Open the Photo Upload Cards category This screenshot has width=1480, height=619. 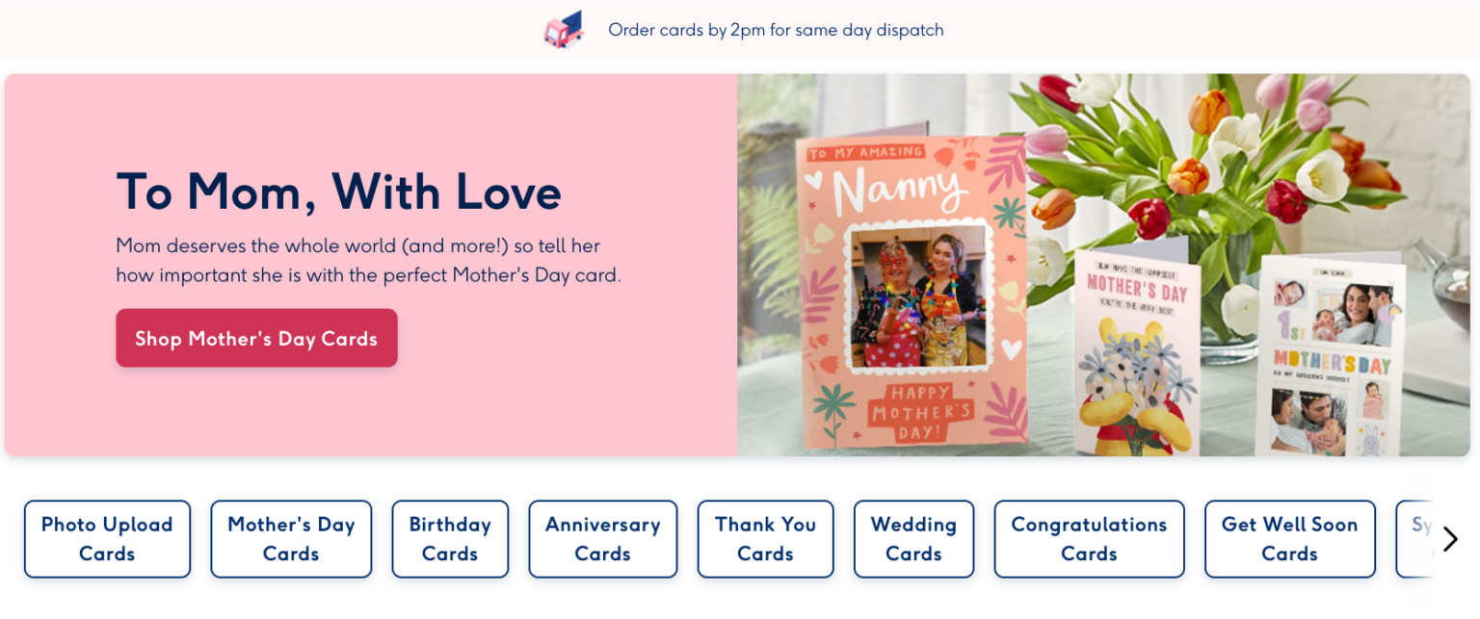click(107, 539)
